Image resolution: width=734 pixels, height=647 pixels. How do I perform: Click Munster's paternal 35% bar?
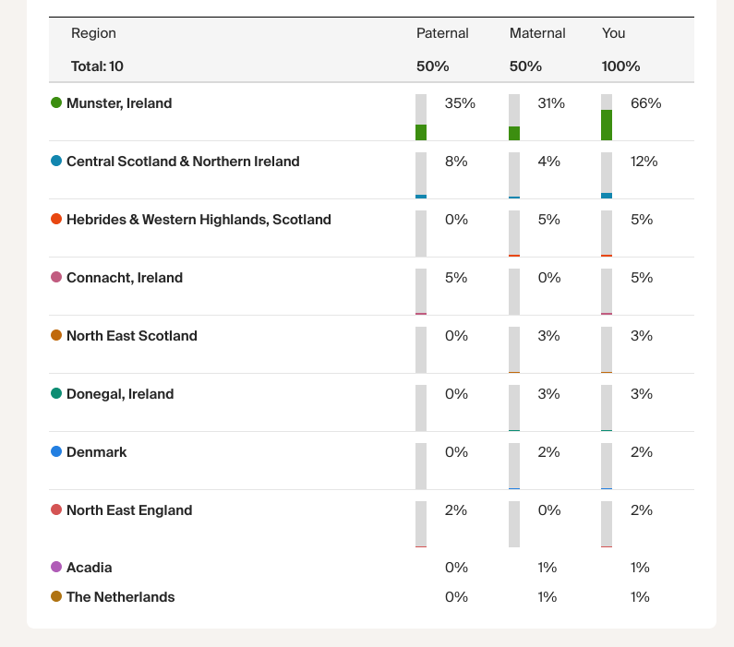click(421, 117)
